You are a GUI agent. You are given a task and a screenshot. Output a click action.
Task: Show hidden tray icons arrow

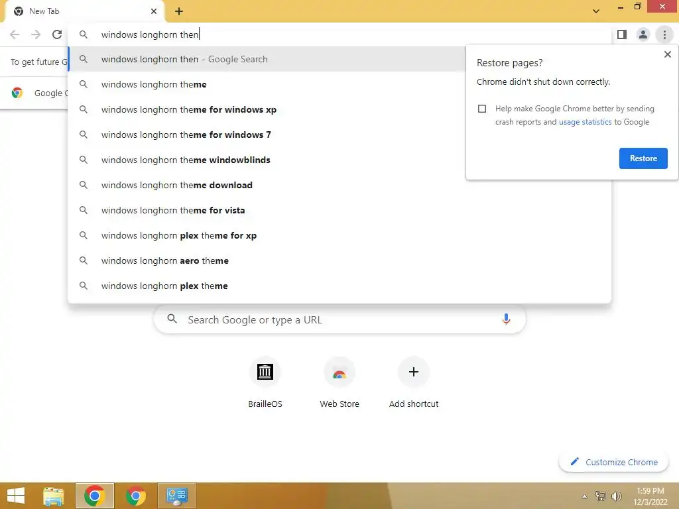click(x=584, y=496)
